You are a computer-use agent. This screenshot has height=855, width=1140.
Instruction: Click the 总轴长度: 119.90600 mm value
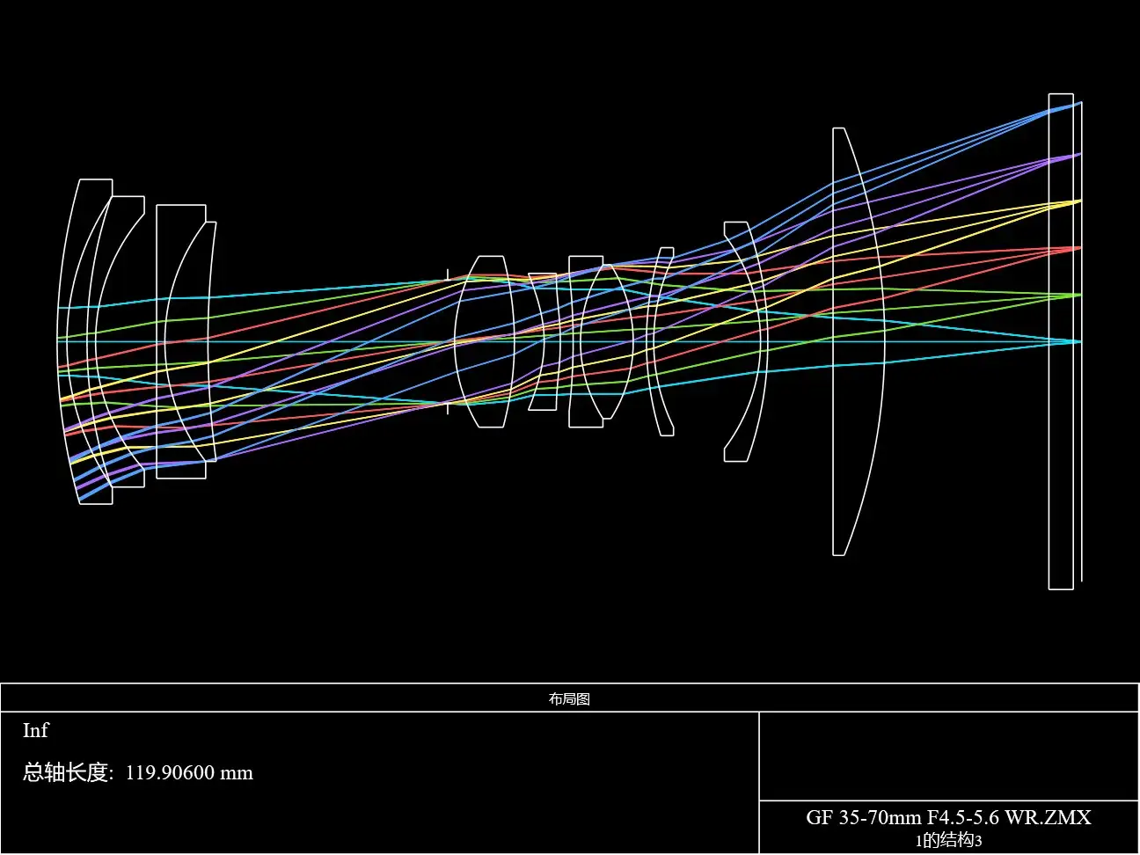[138, 773]
